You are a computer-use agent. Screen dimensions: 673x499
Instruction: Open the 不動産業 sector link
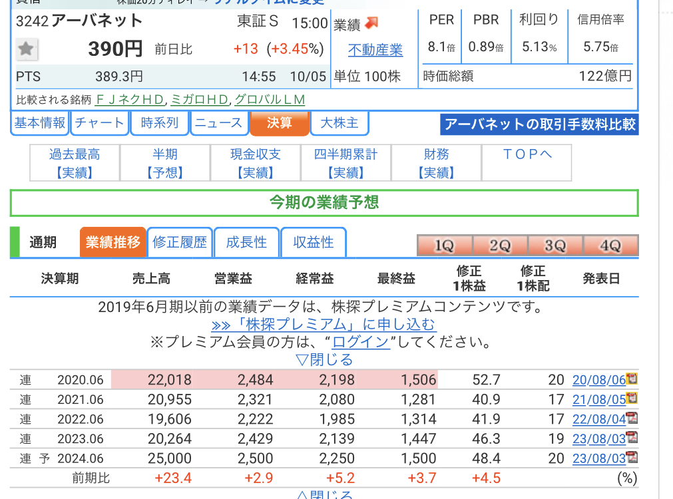(375, 50)
